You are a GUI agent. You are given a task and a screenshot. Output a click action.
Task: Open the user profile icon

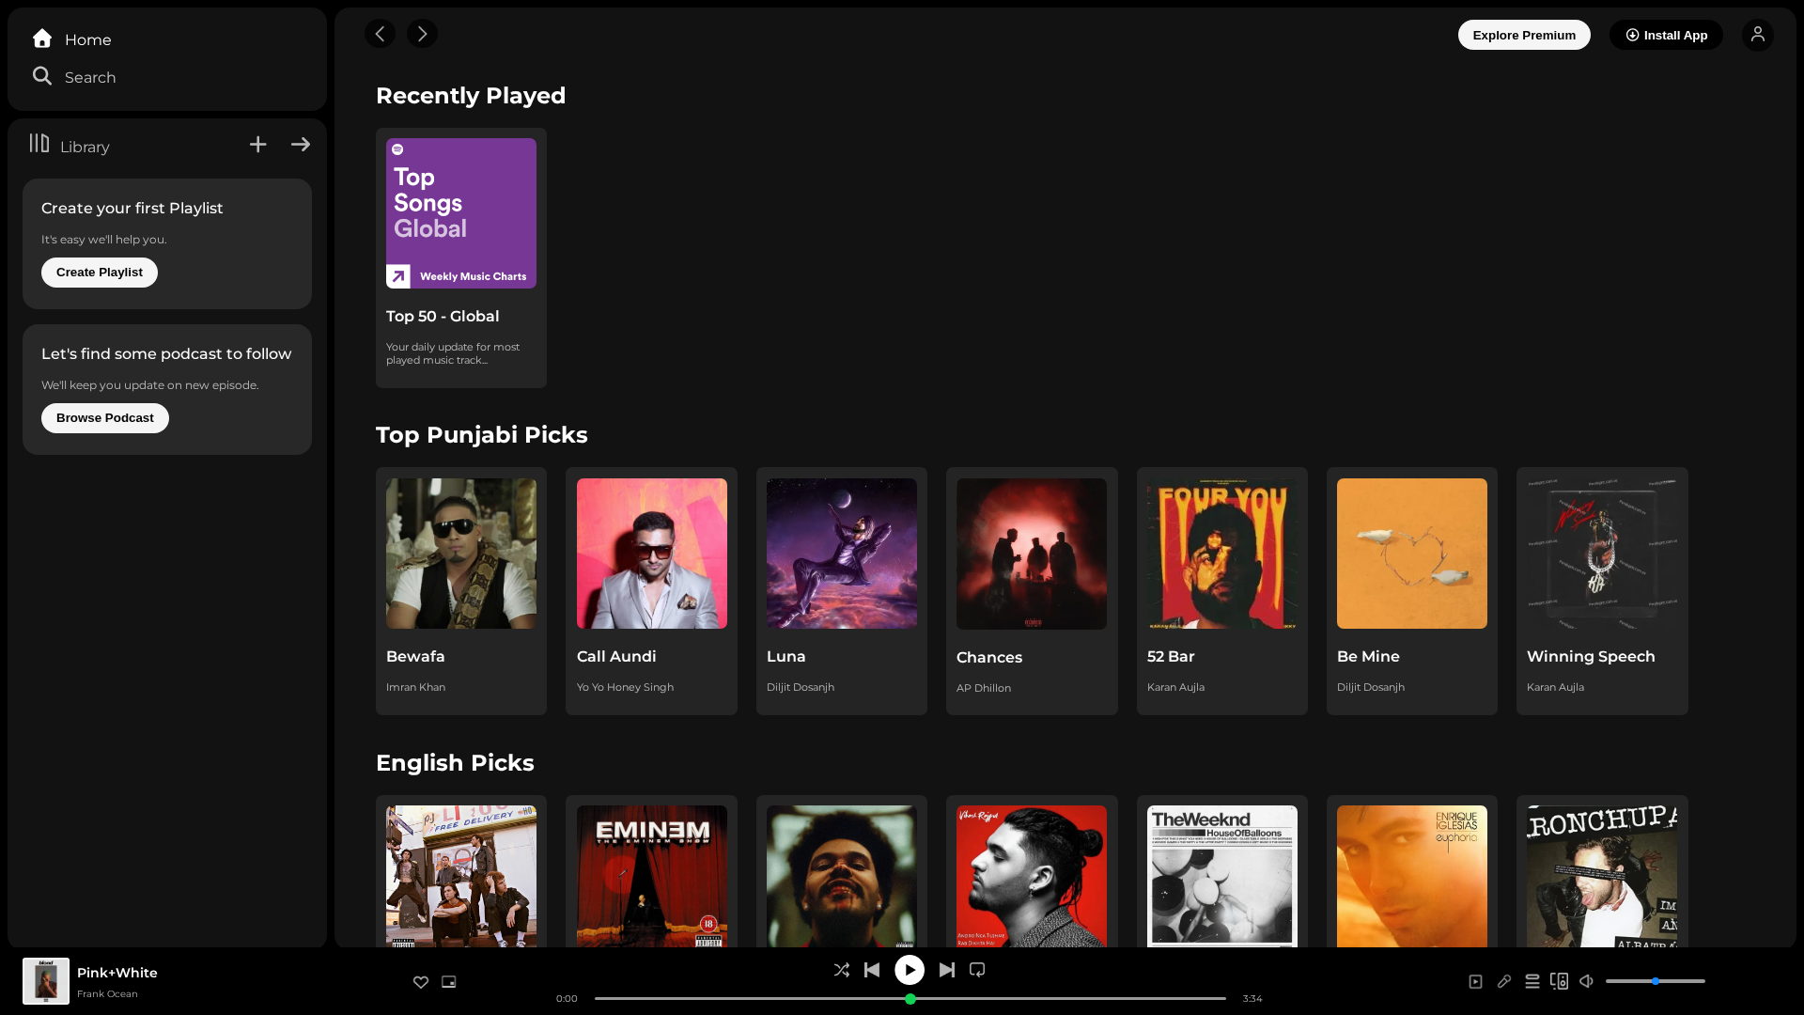pyautogui.click(x=1758, y=35)
